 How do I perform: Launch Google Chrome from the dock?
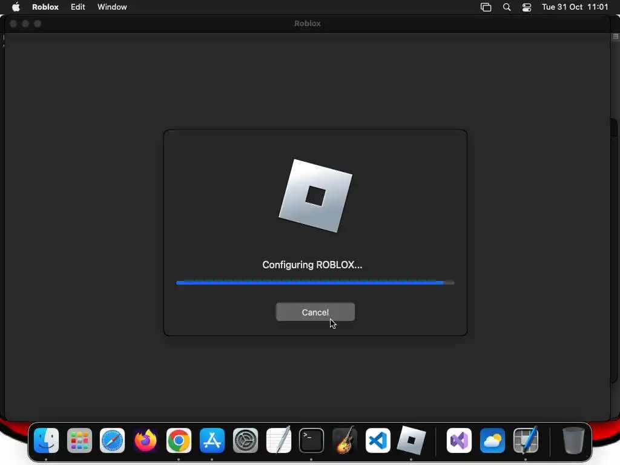click(179, 441)
